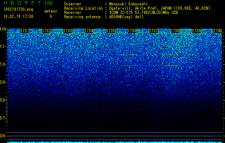Click the 0.8 frequency axis label

click(x=3, y=100)
